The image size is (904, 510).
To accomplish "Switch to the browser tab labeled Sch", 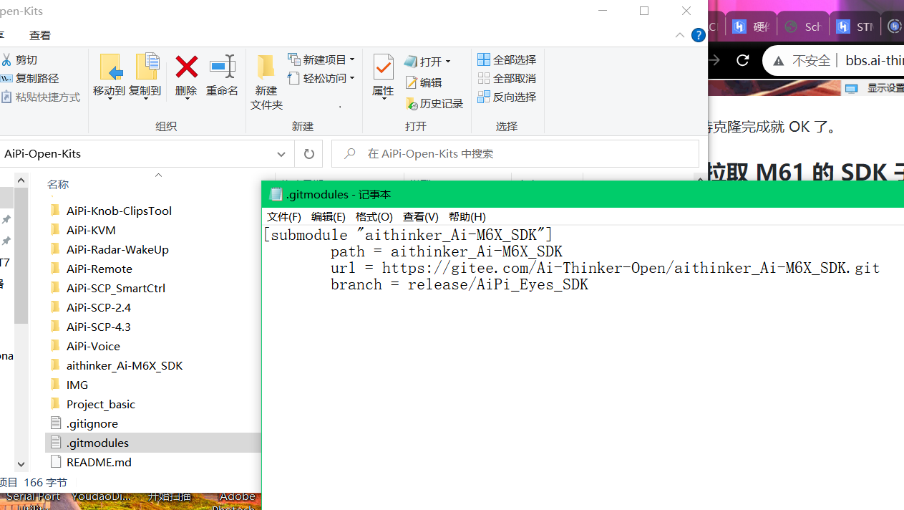I will pos(803,27).
